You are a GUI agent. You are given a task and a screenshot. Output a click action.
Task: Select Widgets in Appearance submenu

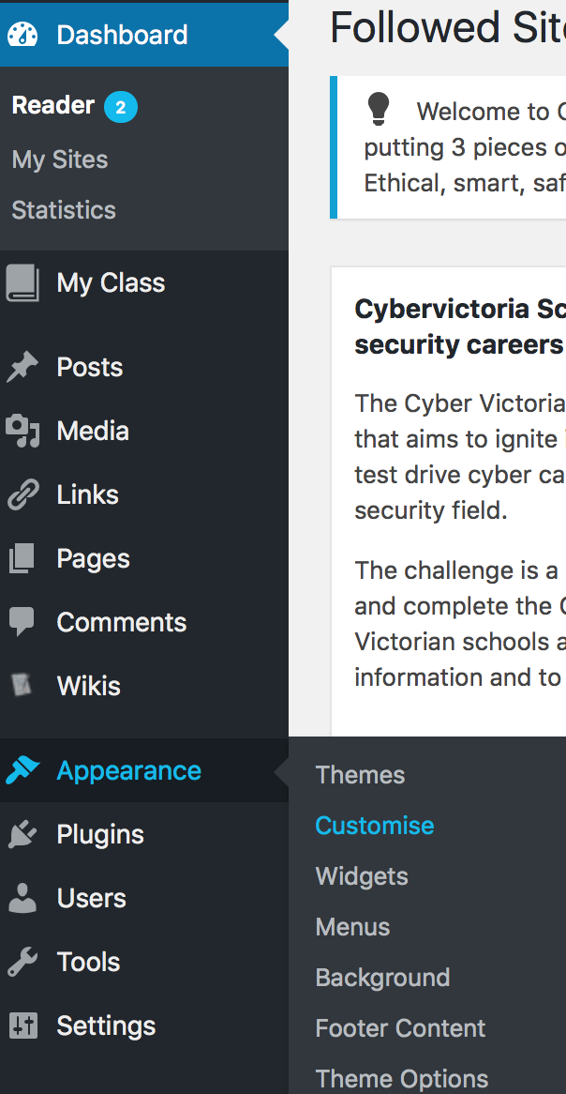362,876
